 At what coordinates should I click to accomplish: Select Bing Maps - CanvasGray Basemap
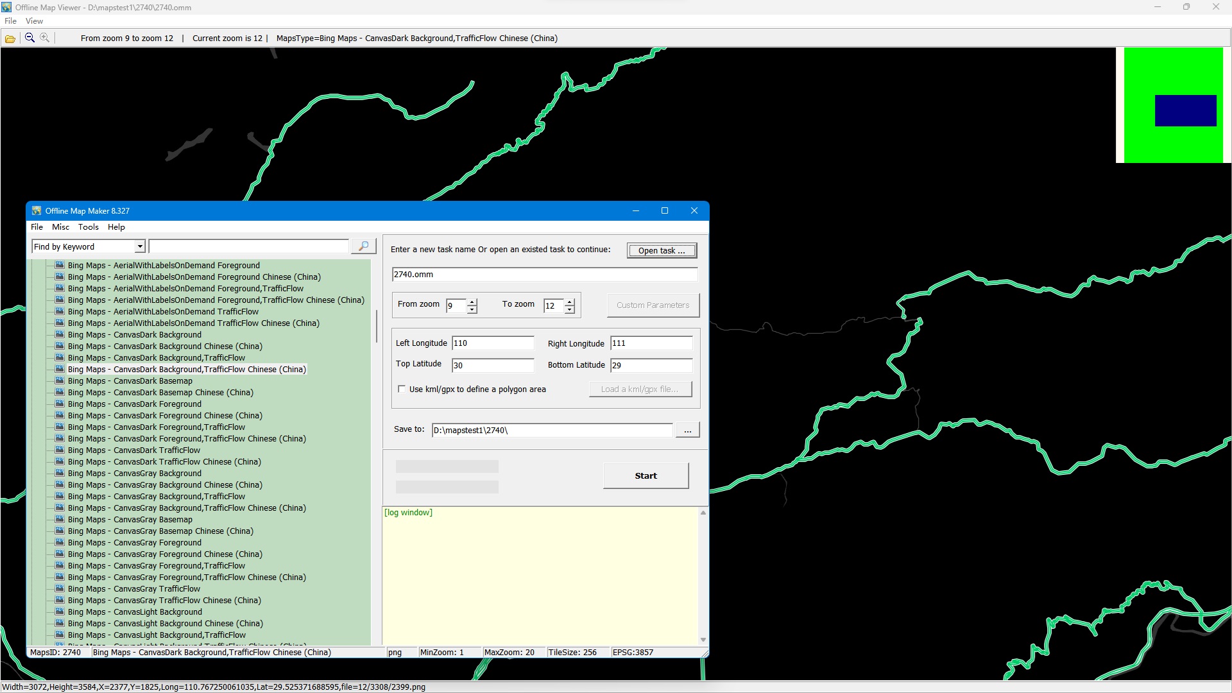[x=130, y=520]
